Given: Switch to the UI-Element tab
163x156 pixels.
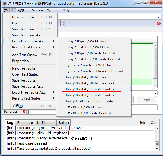Looking at the screenshot, I should coord(46,123).
